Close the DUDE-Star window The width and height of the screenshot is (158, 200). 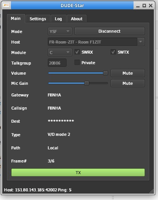pos(151,6)
